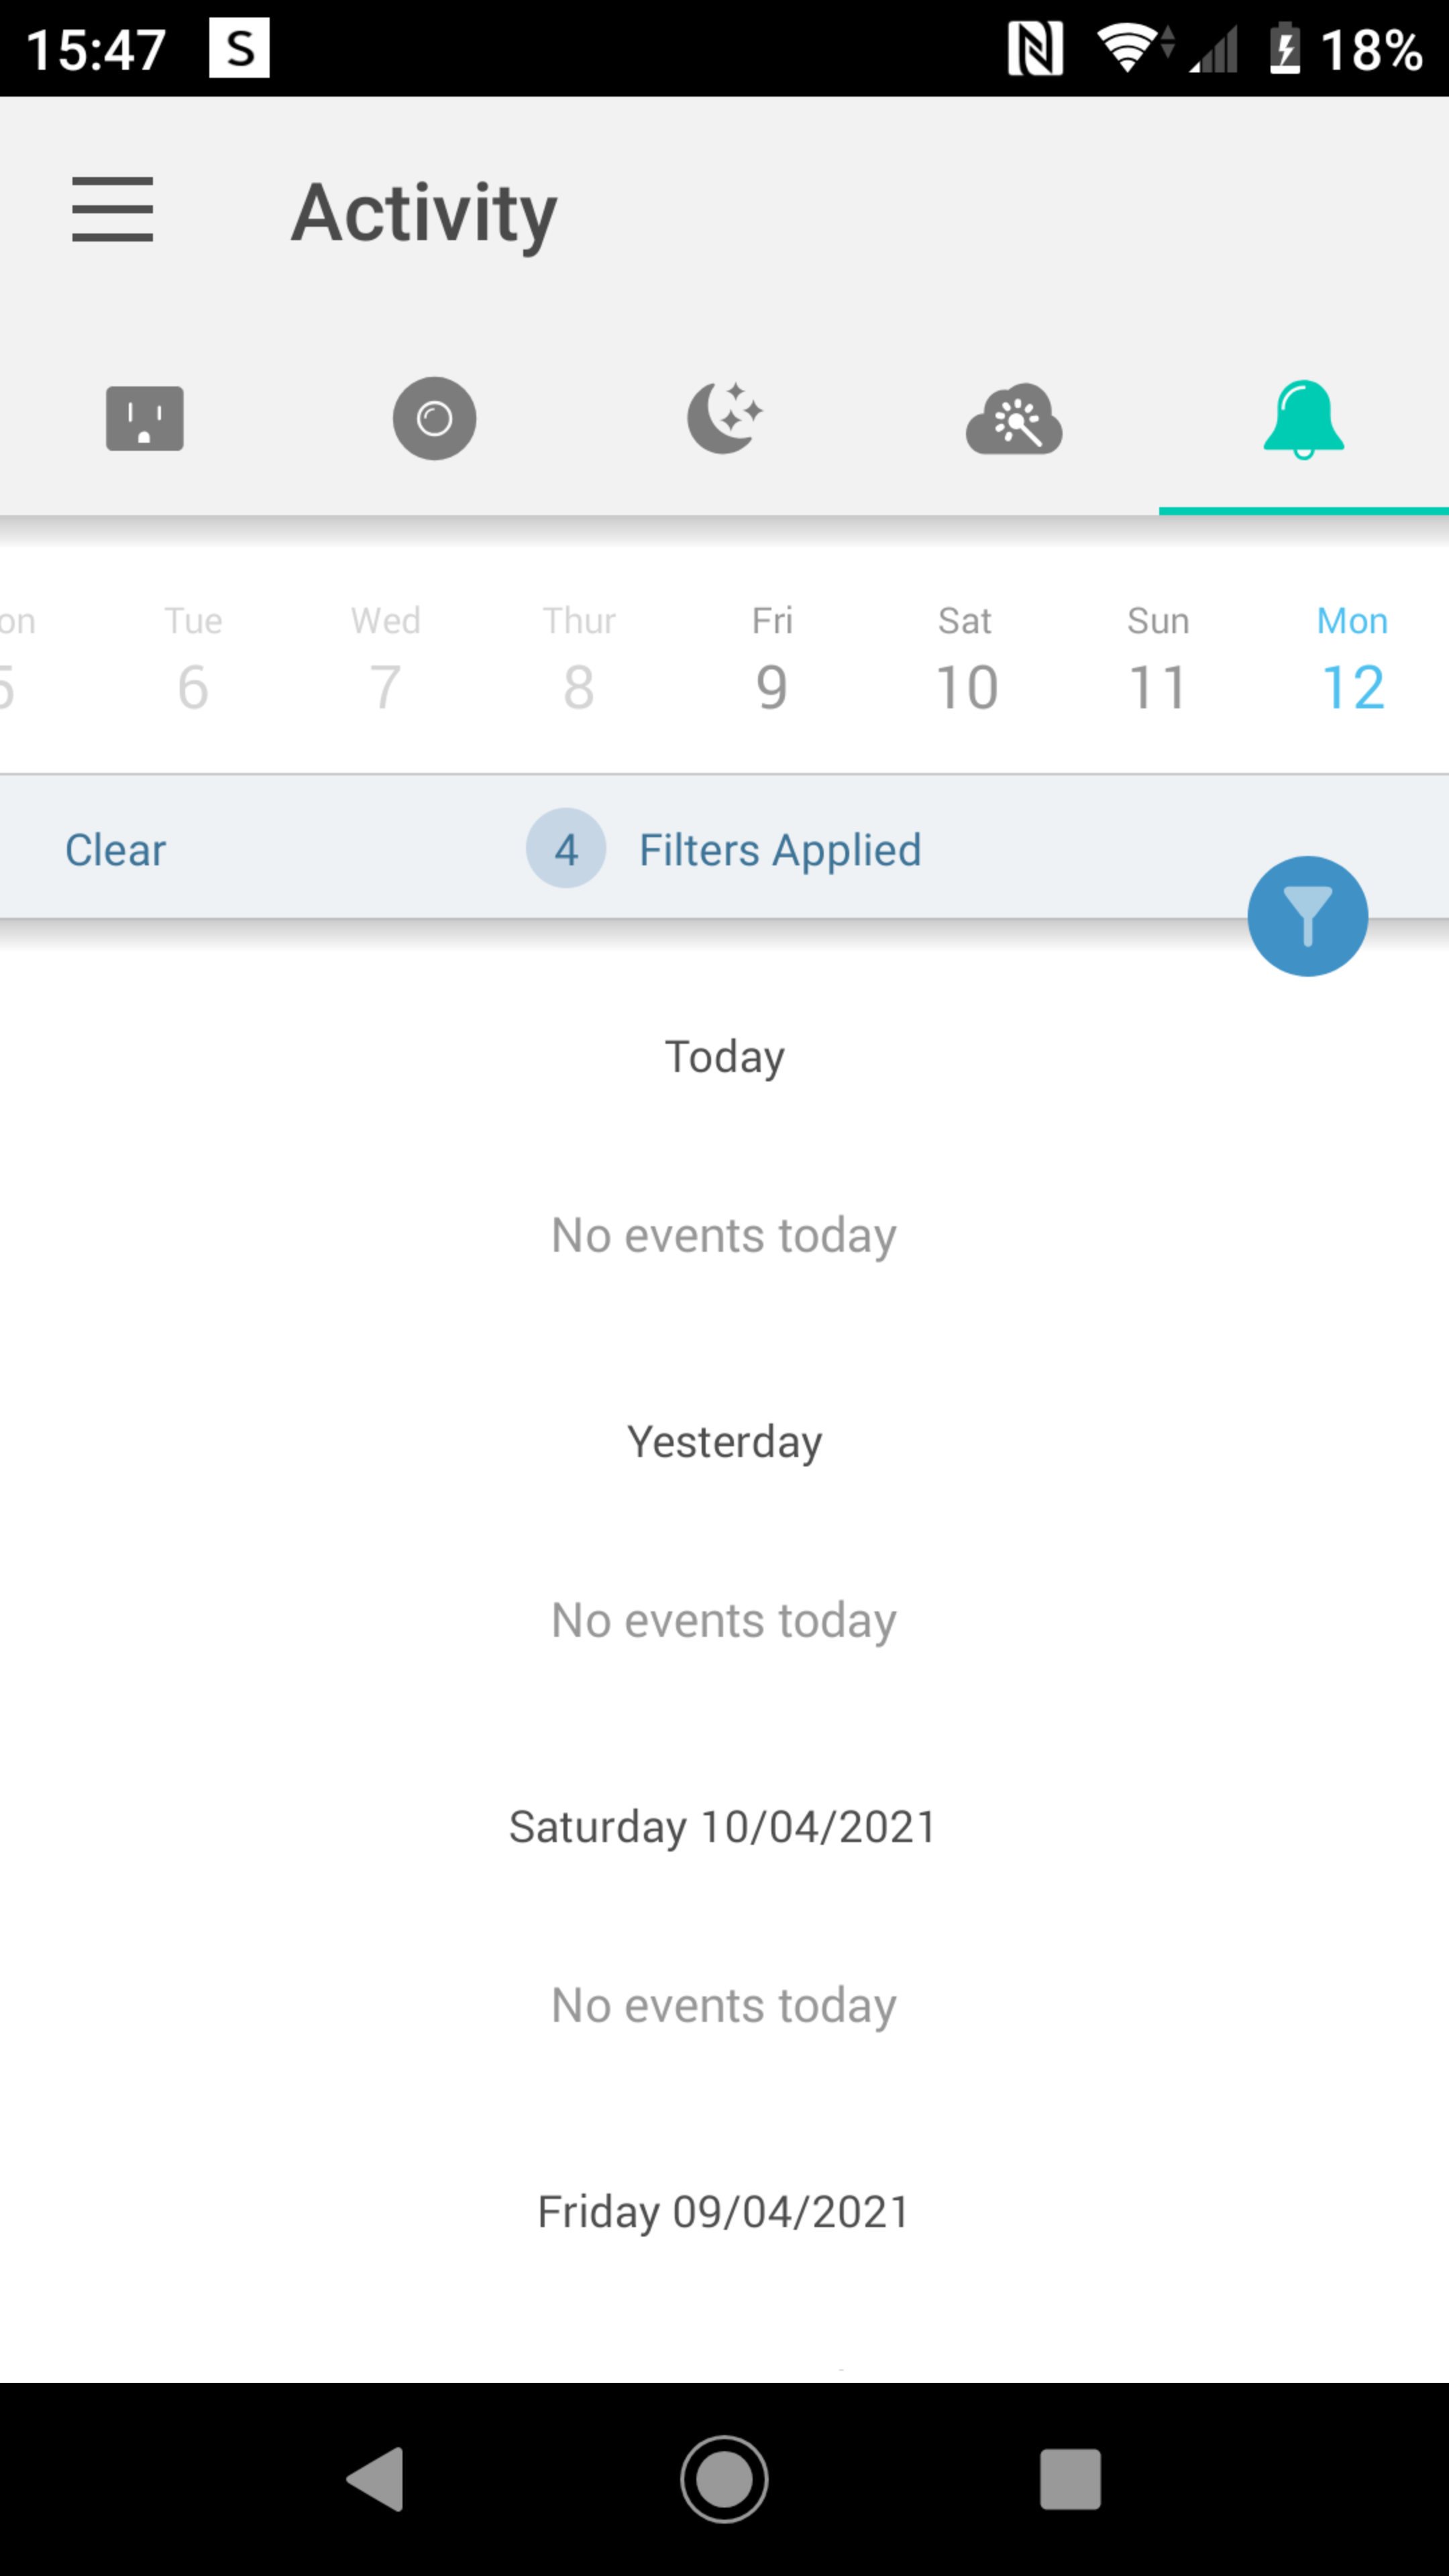
Task: Tap the Filters Applied label
Action: click(x=780, y=847)
